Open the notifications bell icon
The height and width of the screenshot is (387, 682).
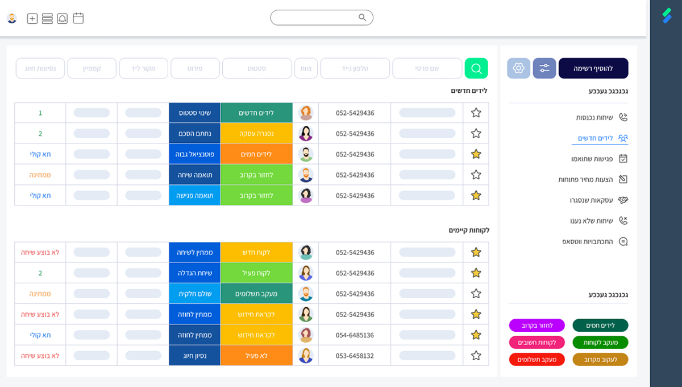tap(63, 18)
